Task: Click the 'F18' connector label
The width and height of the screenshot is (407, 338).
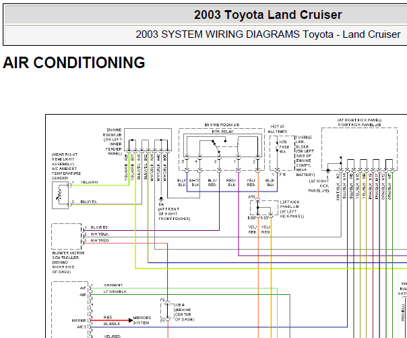Action: pyautogui.click(x=282, y=174)
